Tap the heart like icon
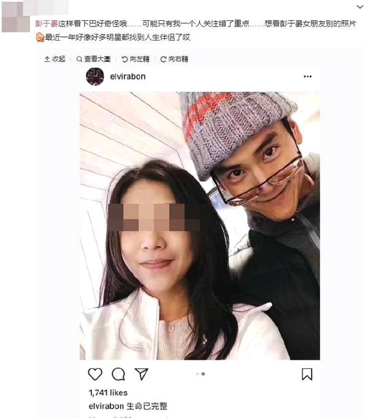 [x=95, y=374]
